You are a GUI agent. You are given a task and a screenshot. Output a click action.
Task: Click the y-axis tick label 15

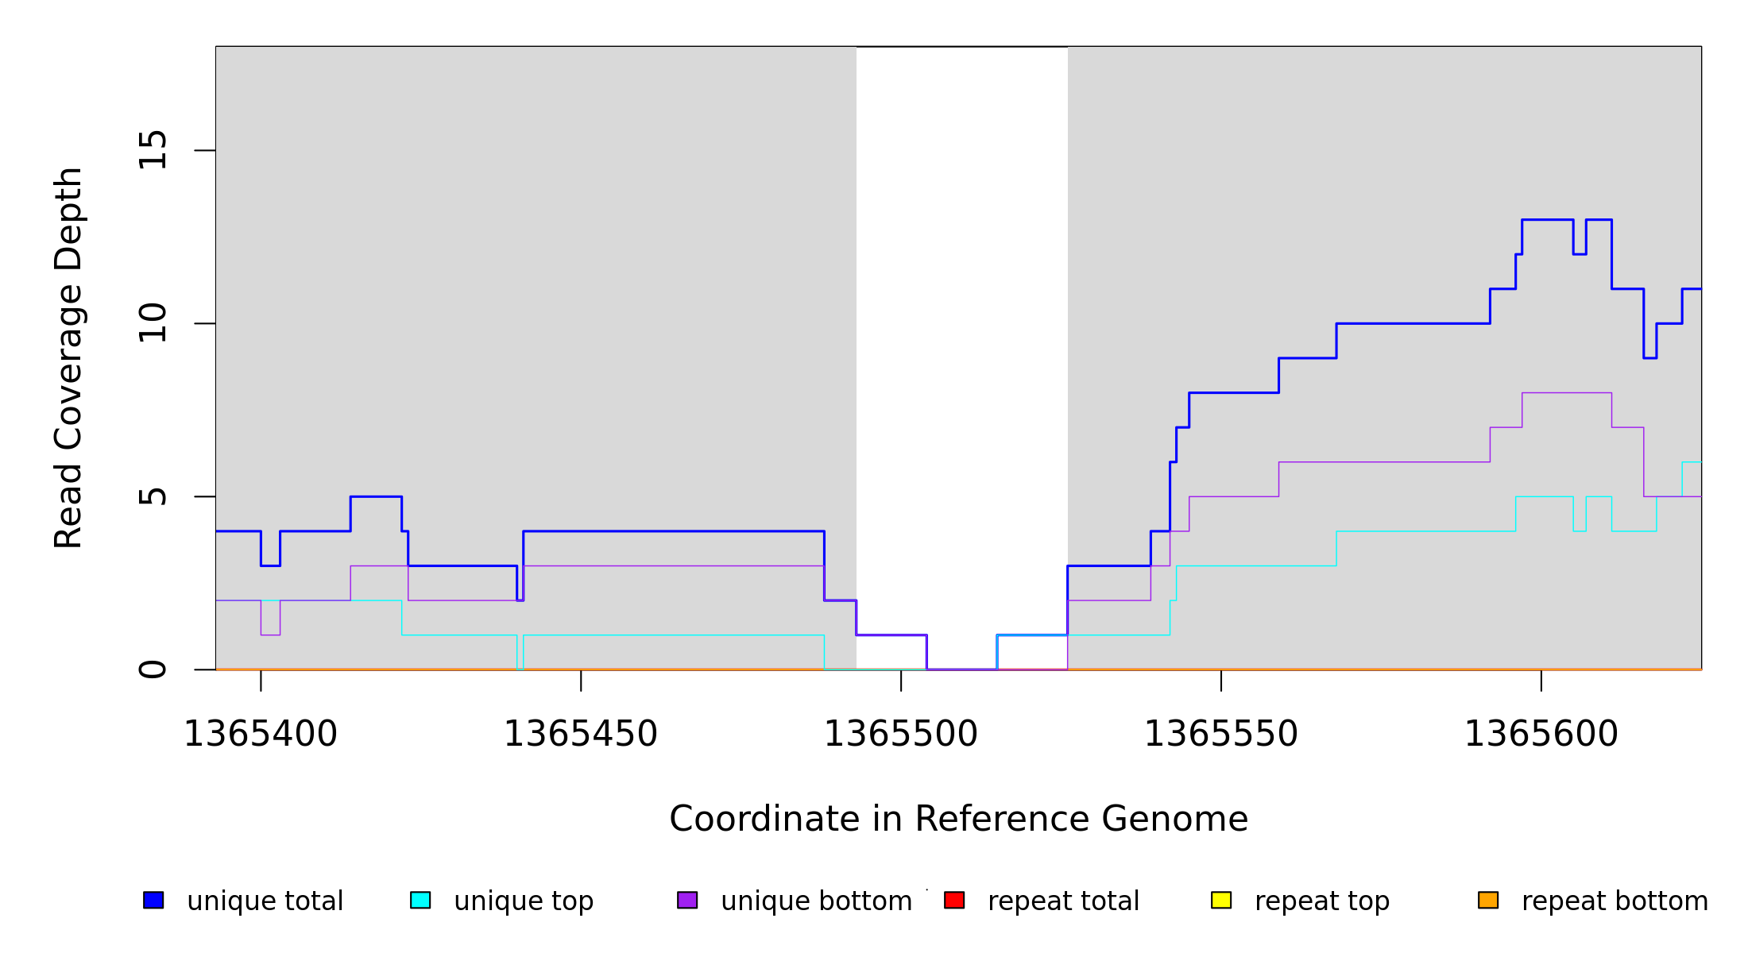point(153,150)
